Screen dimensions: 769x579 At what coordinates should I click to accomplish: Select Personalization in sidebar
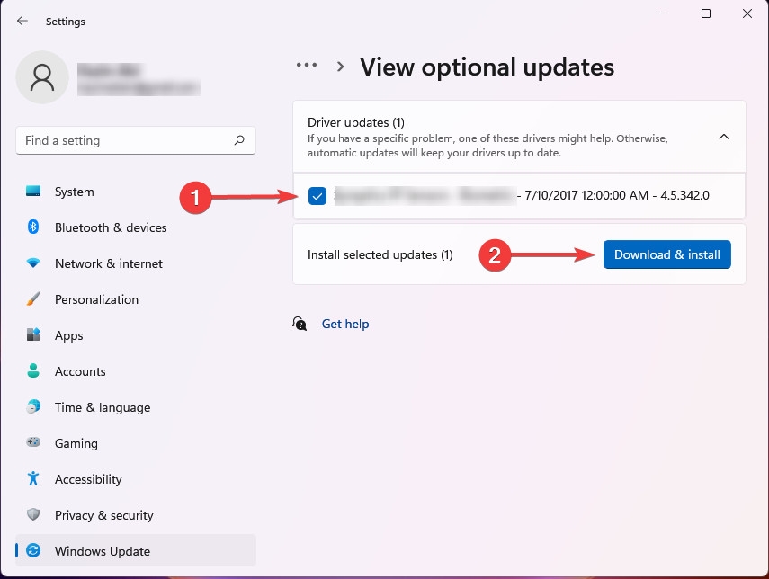135,299
